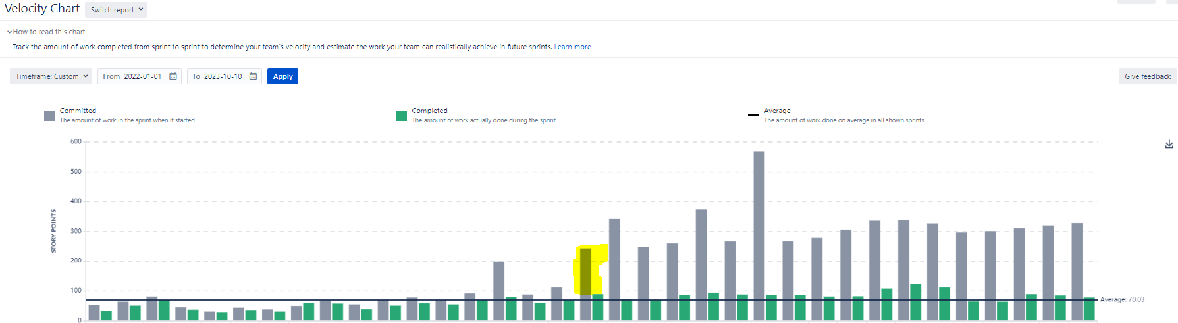Click the chart download icon
1178x323 pixels.
click(1169, 144)
